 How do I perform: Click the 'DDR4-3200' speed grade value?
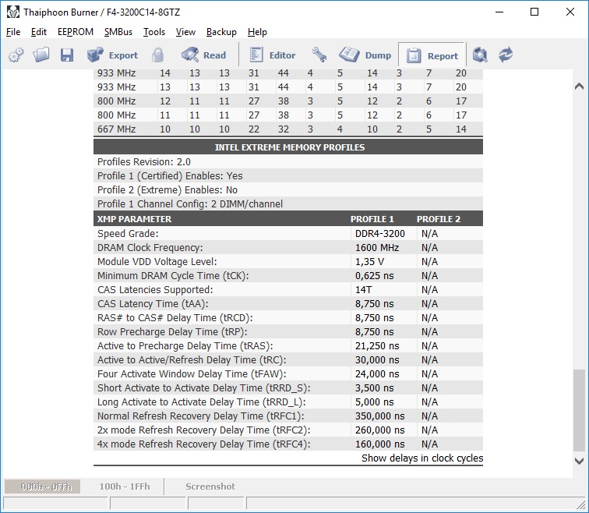click(x=379, y=234)
